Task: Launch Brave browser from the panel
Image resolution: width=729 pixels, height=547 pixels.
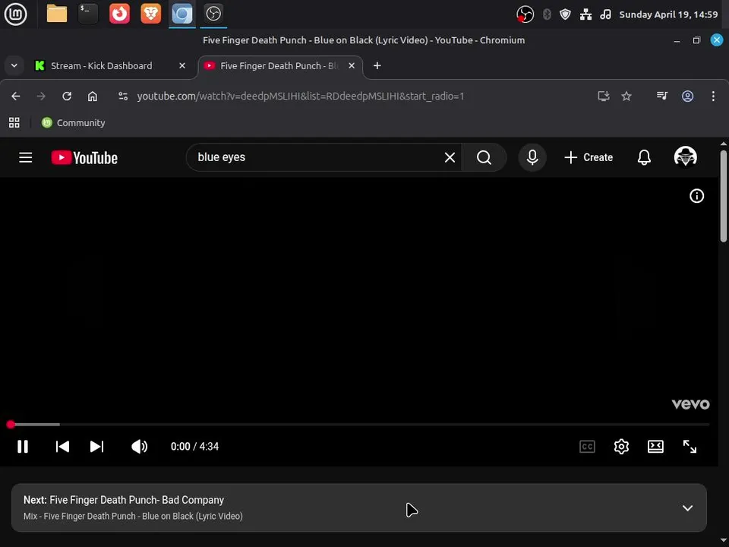Action: [x=150, y=14]
